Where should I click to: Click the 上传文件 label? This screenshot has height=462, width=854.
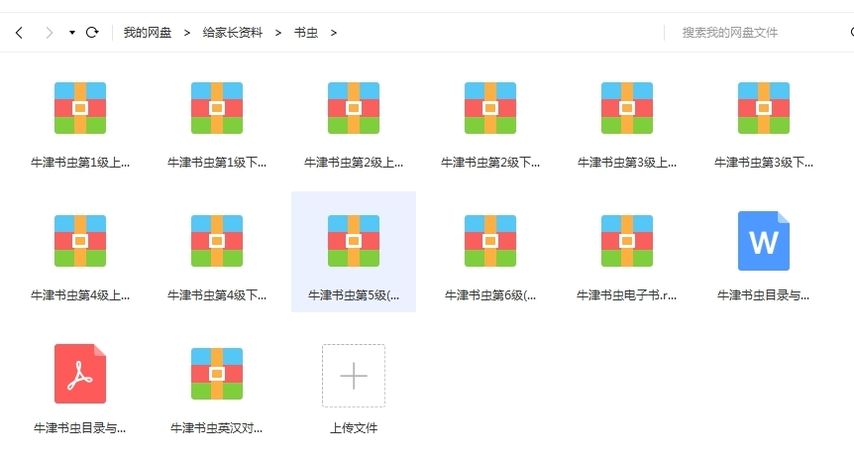pos(354,428)
